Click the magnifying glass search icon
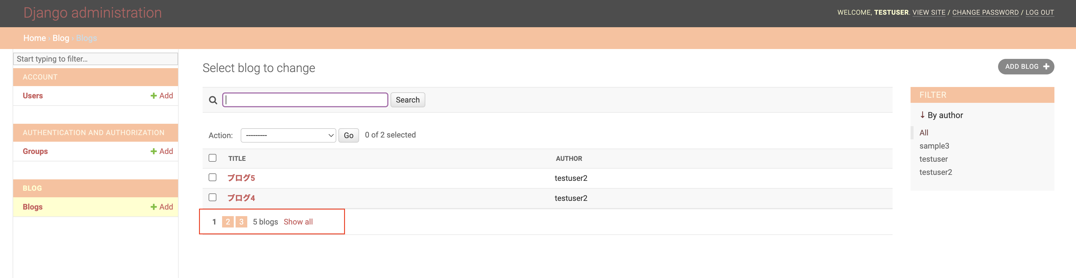The width and height of the screenshot is (1076, 278). 213,100
